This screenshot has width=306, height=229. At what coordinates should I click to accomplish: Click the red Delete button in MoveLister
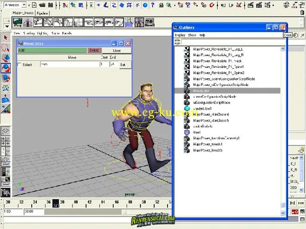94,50
